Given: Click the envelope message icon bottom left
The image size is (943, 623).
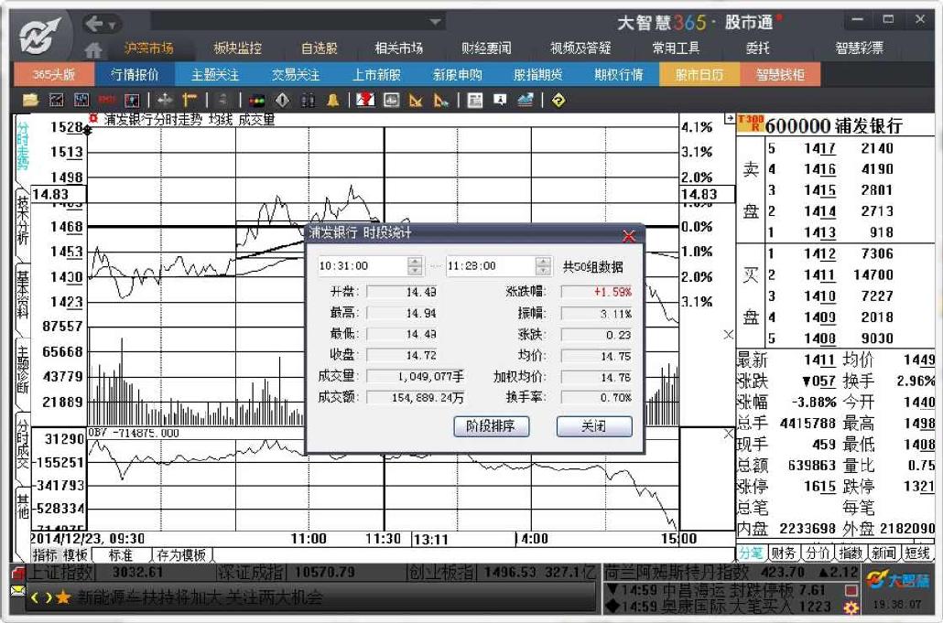Looking at the screenshot, I should (x=18, y=591).
